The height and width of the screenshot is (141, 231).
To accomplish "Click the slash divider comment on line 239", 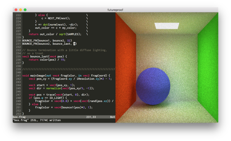I will [69, 69].
